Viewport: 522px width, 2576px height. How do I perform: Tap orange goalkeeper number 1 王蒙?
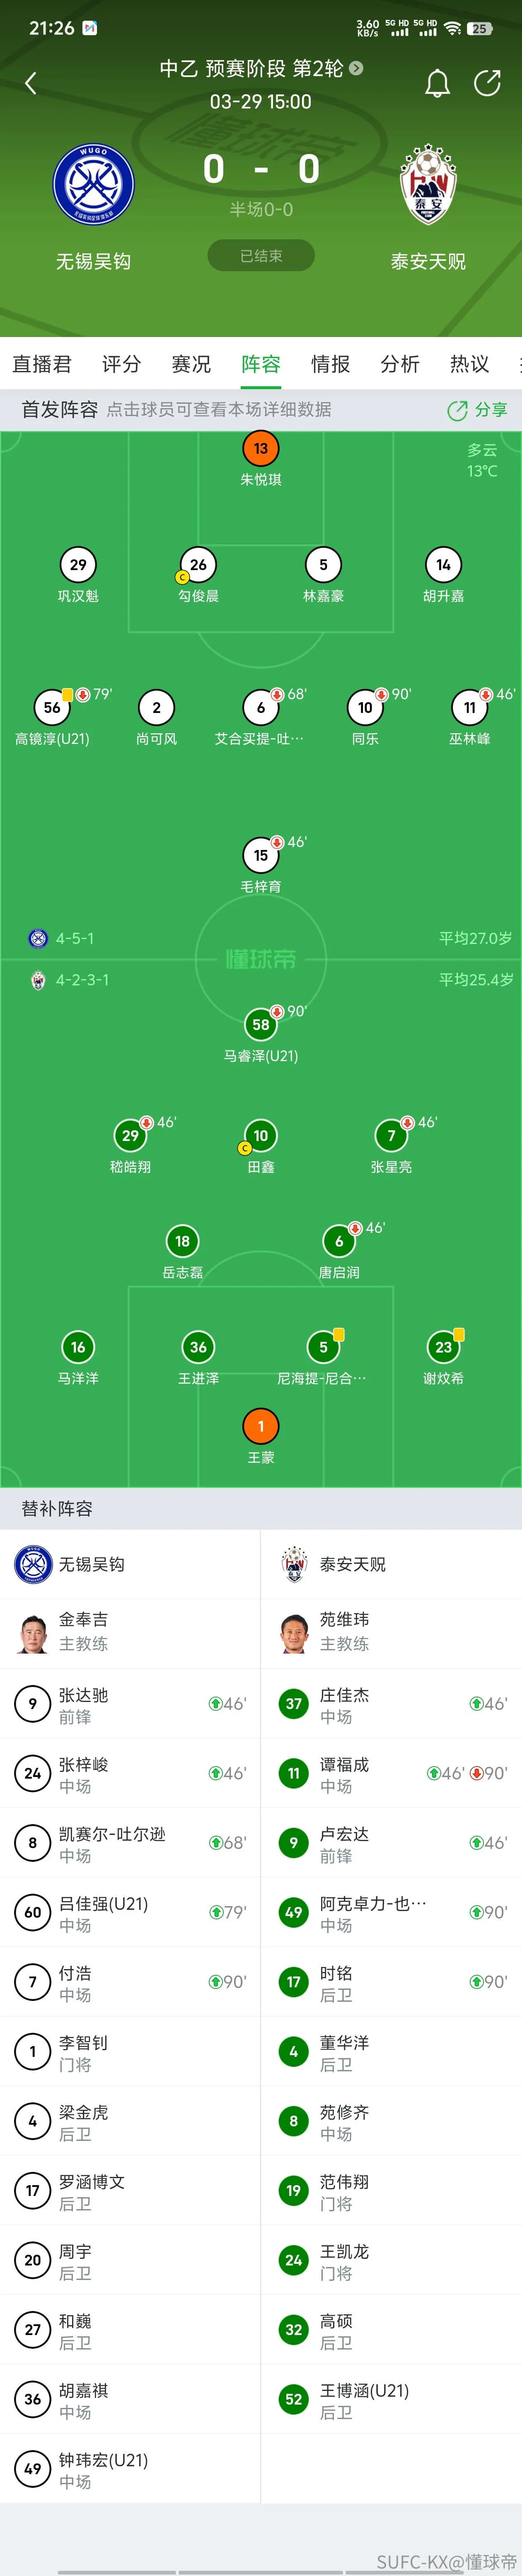point(261,1426)
